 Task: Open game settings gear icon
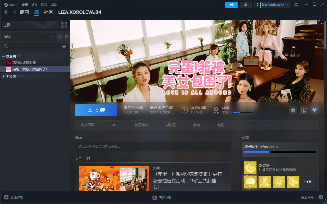click(293, 110)
